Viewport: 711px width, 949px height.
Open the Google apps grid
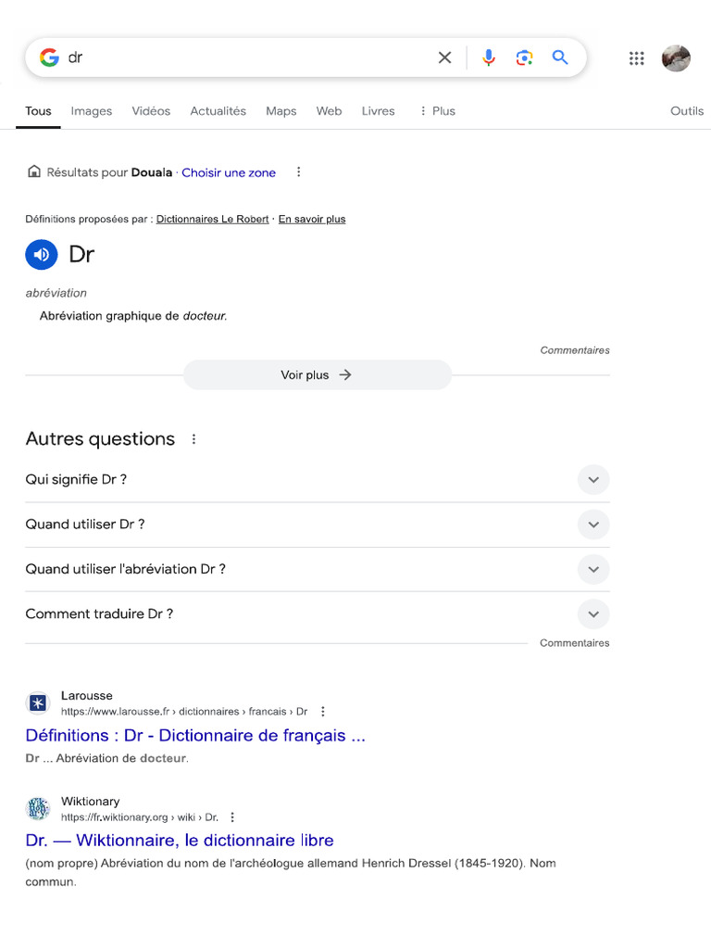636,58
